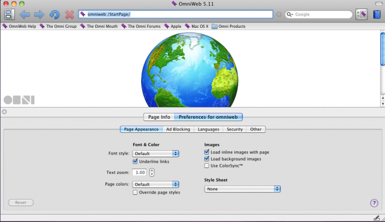Open The Omni Forums bookmark link
This screenshot has width=385, height=222.
(x=141, y=26)
